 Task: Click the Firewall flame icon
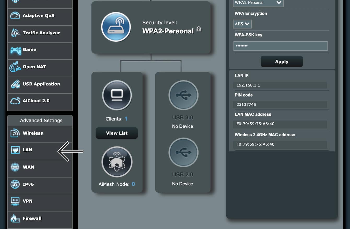15,219
